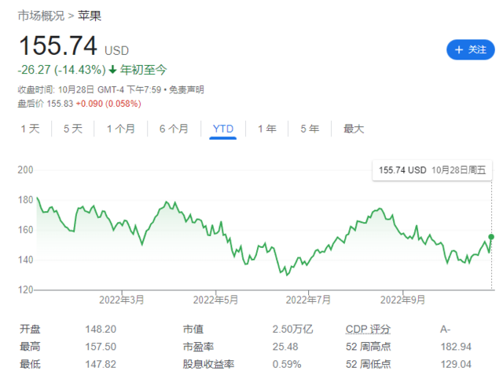503x375 pixels.
Task: Select the 最大 range tab
Action: [354, 129]
